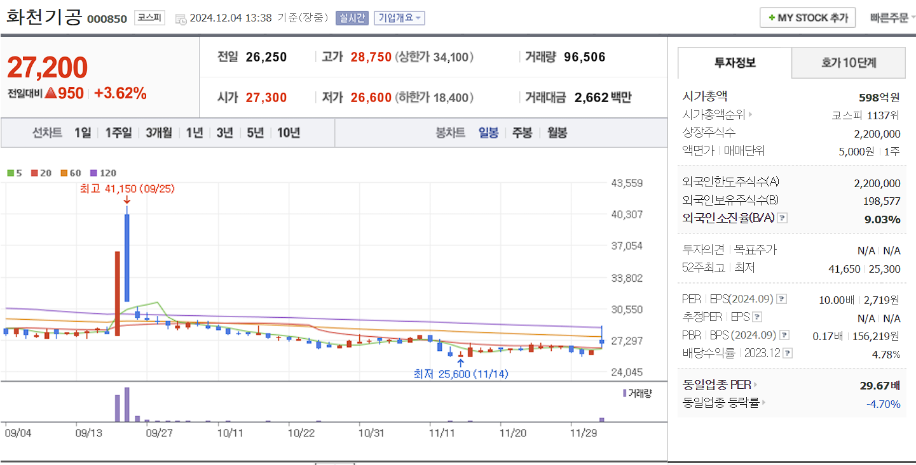The width and height of the screenshot is (916, 465).
Task: Click the MY STOCK 추가 button
Action: 808,18
